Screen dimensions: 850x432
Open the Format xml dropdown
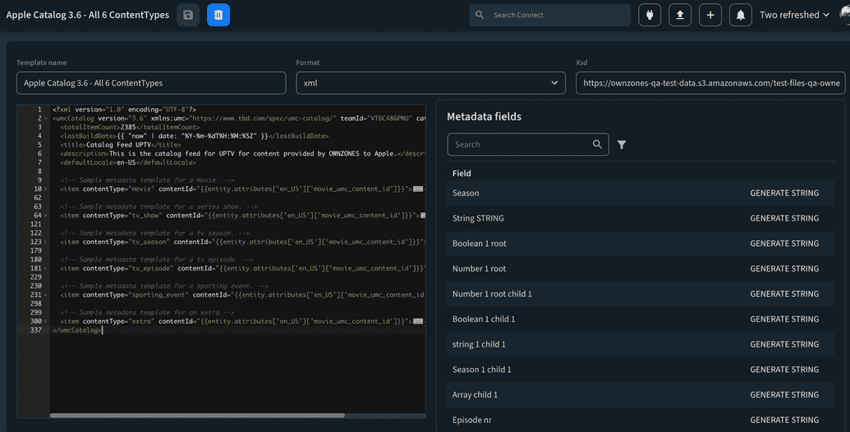click(431, 84)
